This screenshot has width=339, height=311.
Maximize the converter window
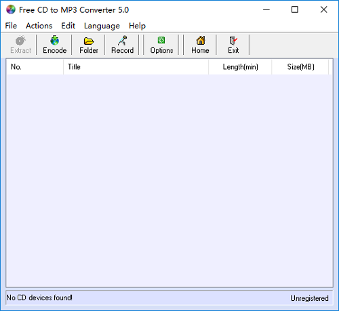pos(295,9)
